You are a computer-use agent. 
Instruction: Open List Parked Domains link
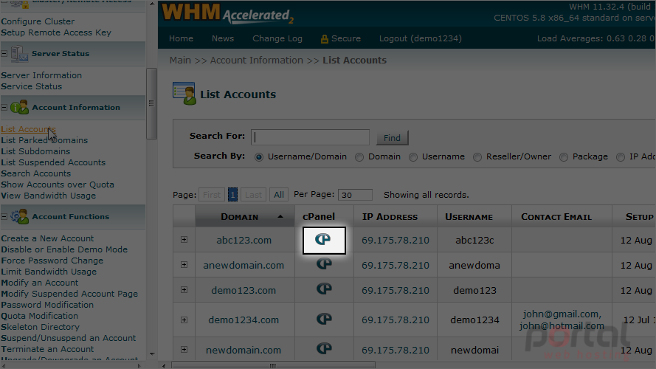pyautogui.click(x=44, y=140)
